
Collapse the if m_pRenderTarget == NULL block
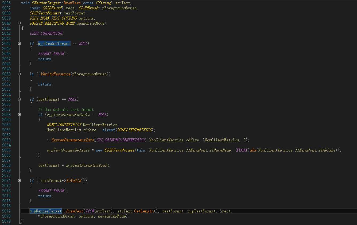point(19,44)
